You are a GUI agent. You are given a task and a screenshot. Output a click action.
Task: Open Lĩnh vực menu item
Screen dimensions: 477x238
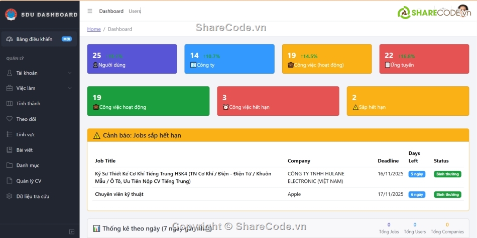[39, 134]
